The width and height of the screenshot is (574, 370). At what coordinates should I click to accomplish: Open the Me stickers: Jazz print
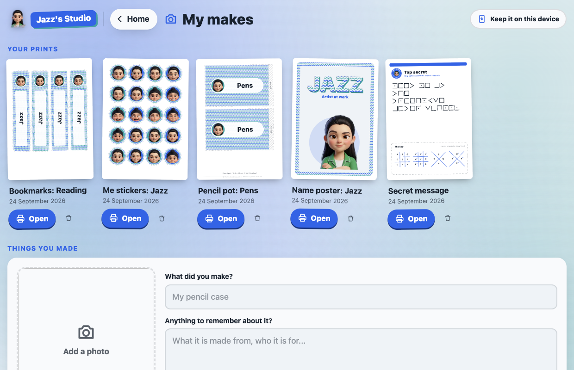pos(125,219)
